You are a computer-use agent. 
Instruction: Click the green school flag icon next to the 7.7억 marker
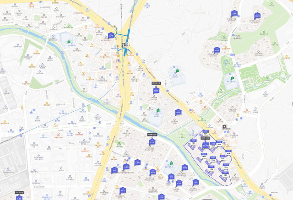click(x=69, y=42)
